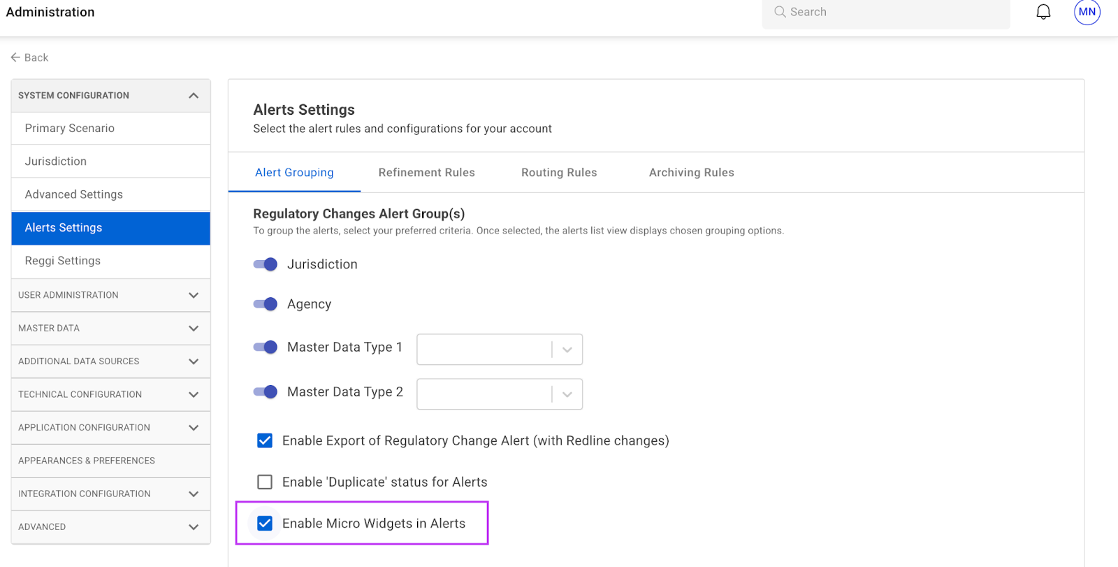Turn off Master Data Type 1 switch
Screen dimensions: 1118x567
pos(266,347)
